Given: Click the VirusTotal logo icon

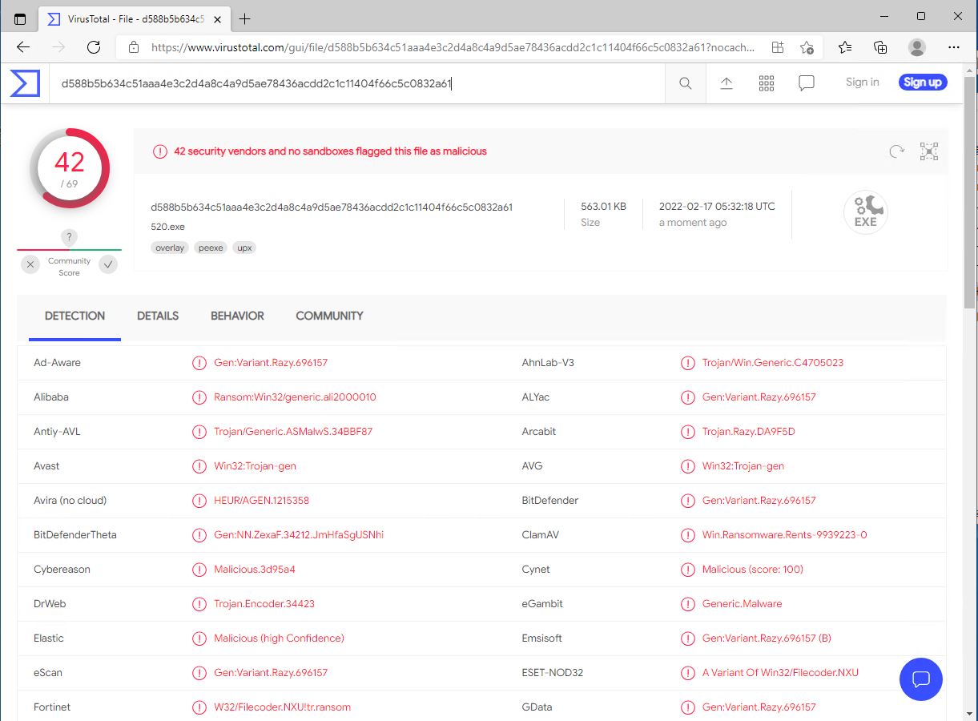Looking at the screenshot, I should [x=25, y=83].
